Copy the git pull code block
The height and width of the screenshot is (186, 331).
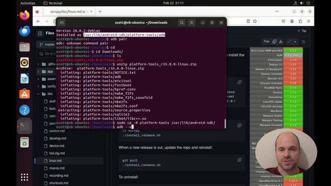click(239, 160)
